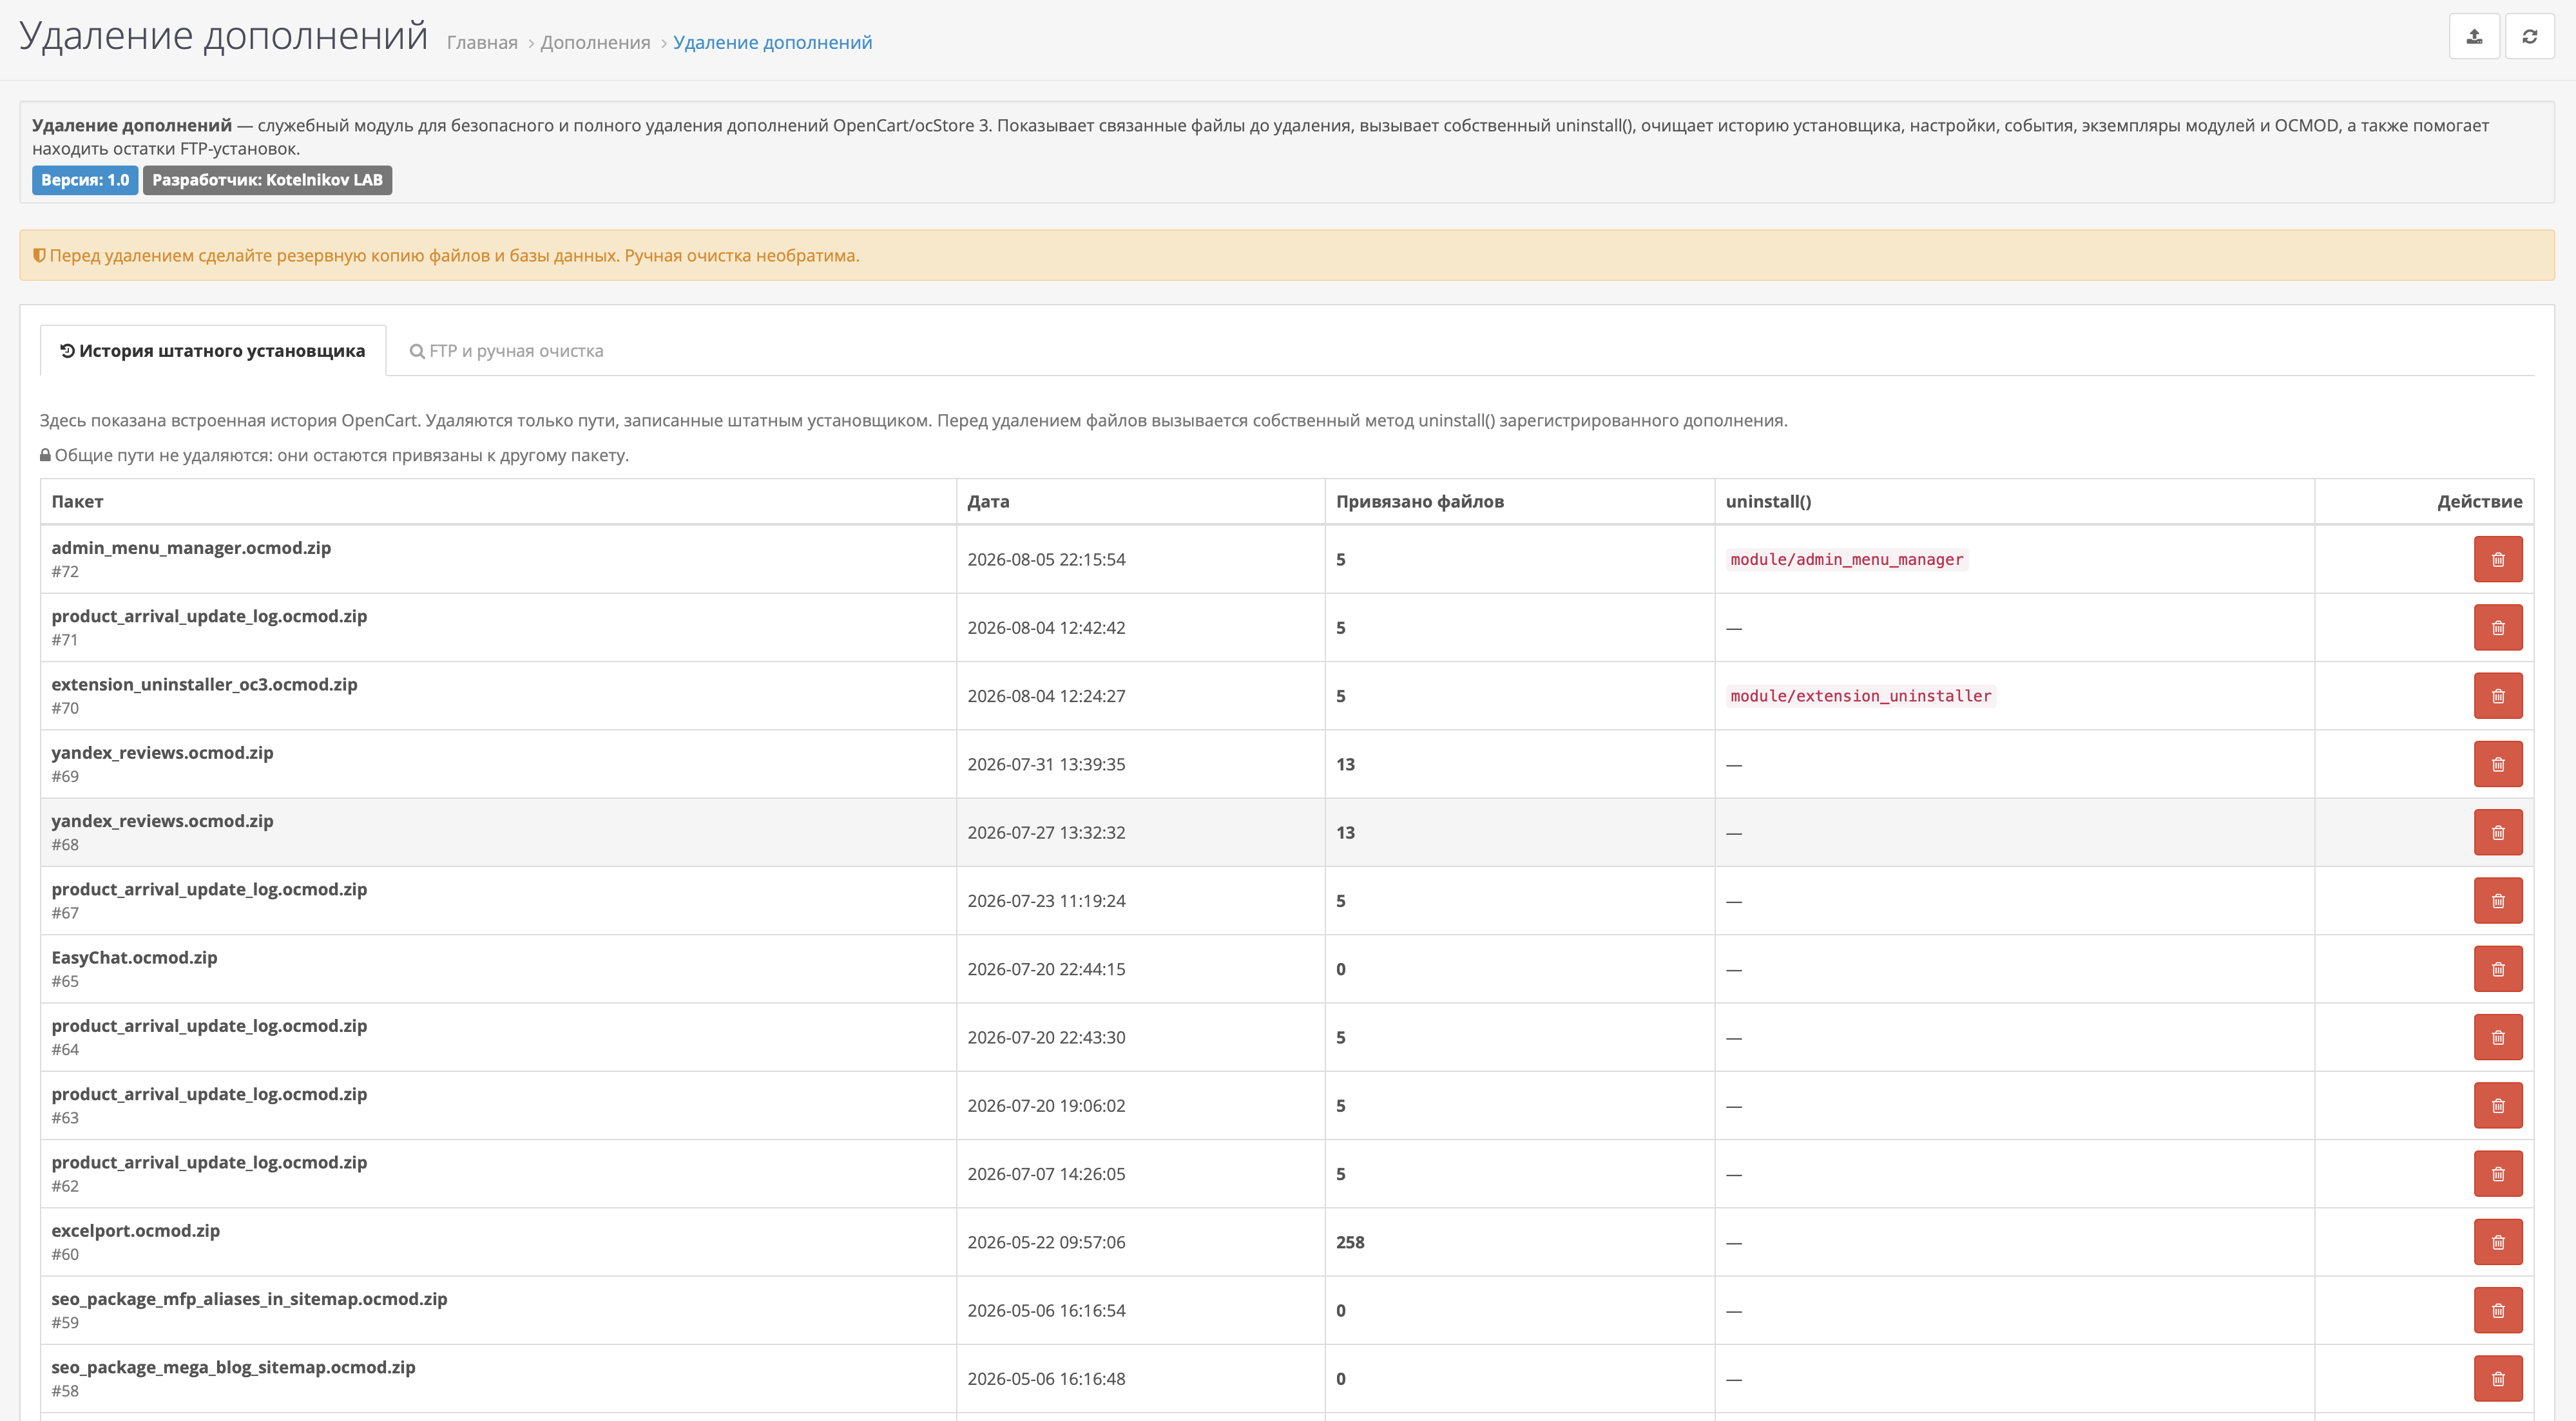Click package name admin_menu_manager.ocmod.zip
The height and width of the screenshot is (1421, 2576).
(x=191, y=547)
